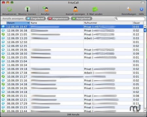The image size is (147, 117).
Task: Click outgoing icon on row 10.06.09 15:27
Action: (3, 77)
